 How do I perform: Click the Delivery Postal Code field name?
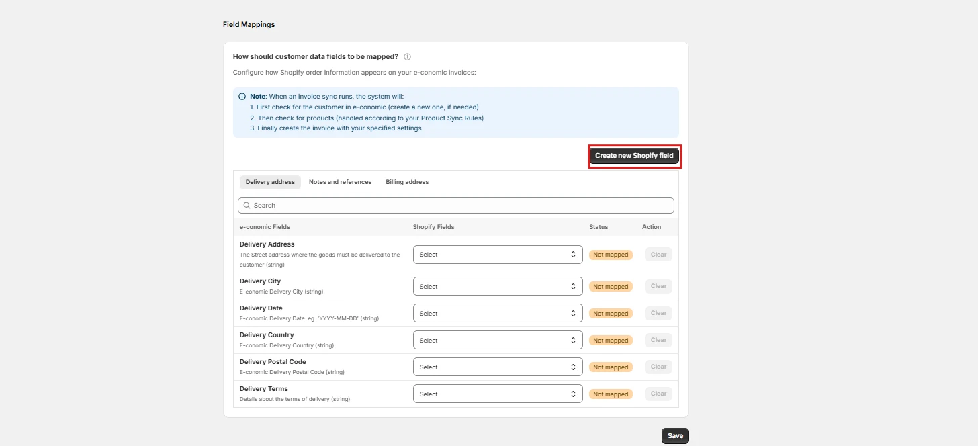click(x=273, y=362)
